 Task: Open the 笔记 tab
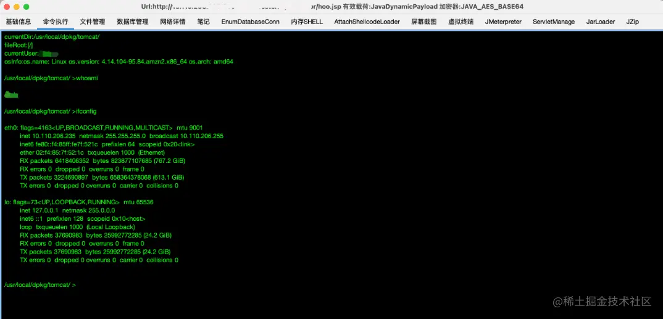coord(203,22)
